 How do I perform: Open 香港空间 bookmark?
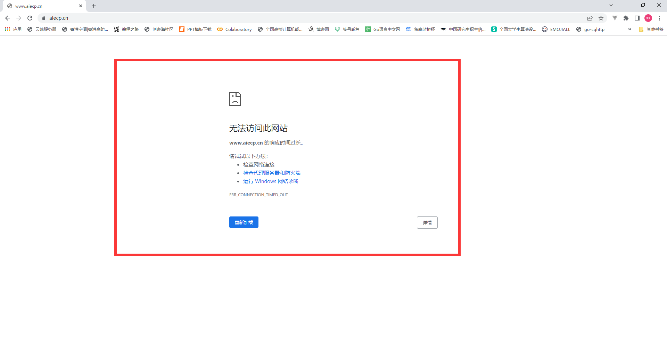85,29
